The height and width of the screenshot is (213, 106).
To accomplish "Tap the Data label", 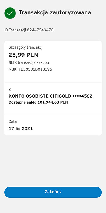I will pos(13,121).
